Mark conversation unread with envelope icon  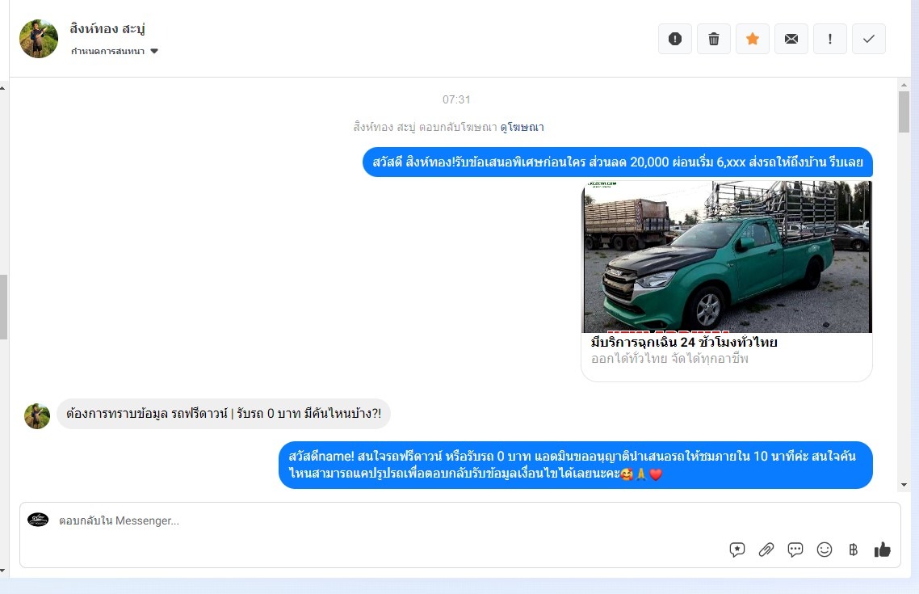(x=791, y=39)
